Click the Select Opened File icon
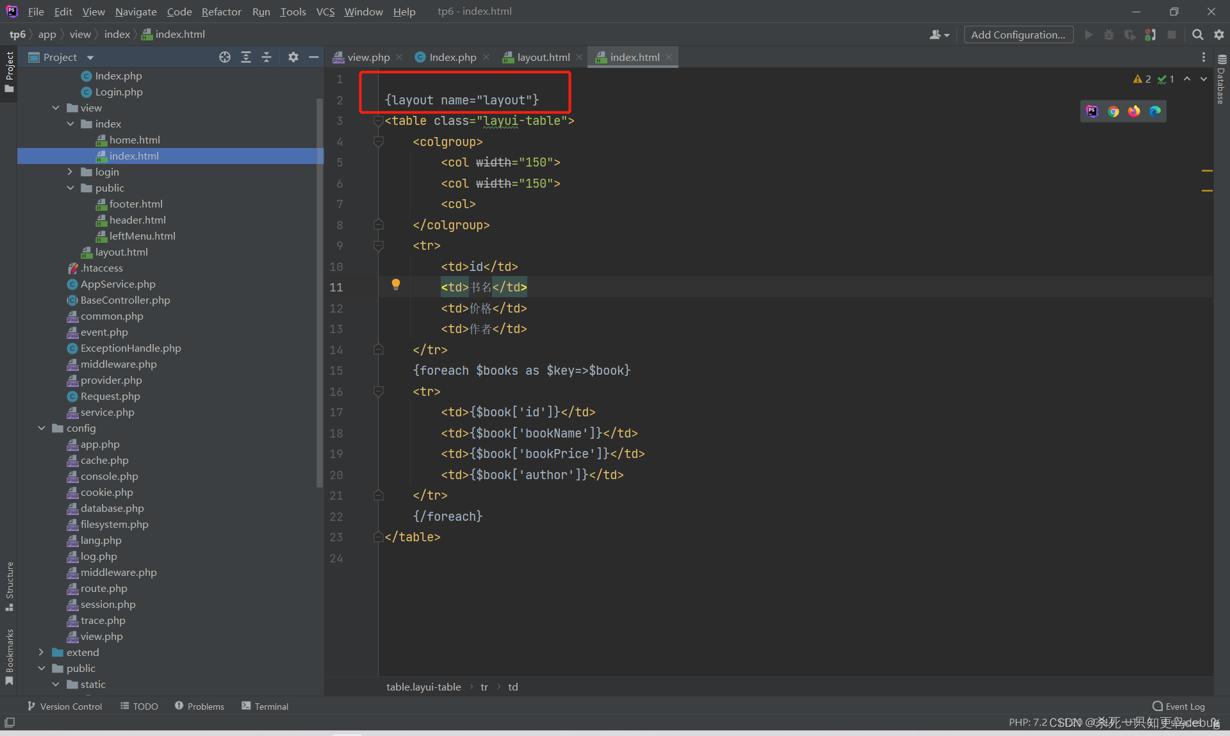Image resolution: width=1230 pixels, height=736 pixels. click(x=225, y=58)
